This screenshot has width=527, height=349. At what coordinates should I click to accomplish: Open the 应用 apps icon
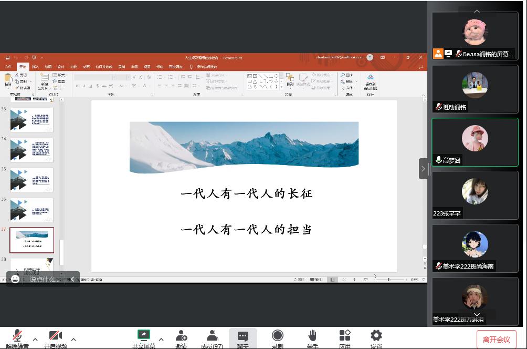(345, 336)
